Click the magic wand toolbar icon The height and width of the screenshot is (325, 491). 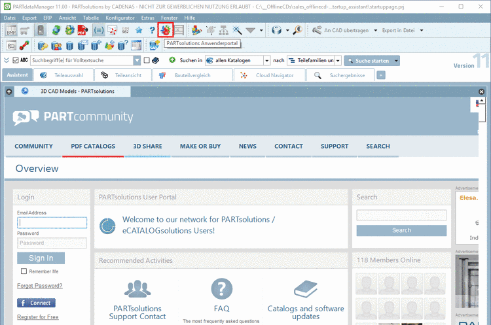(237, 30)
